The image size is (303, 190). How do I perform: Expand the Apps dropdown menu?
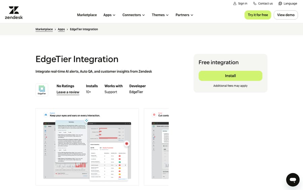coord(109,15)
